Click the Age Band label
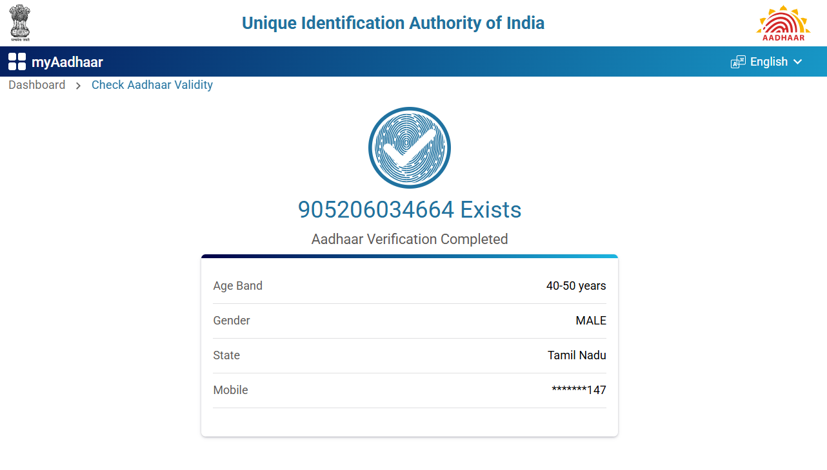 click(237, 286)
